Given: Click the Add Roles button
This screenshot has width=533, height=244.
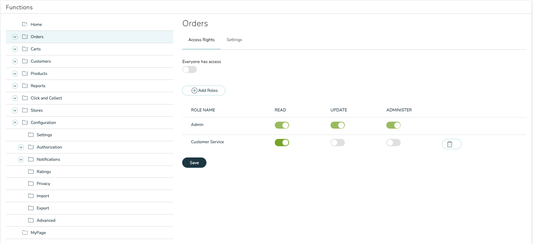Looking at the screenshot, I should coord(204,91).
